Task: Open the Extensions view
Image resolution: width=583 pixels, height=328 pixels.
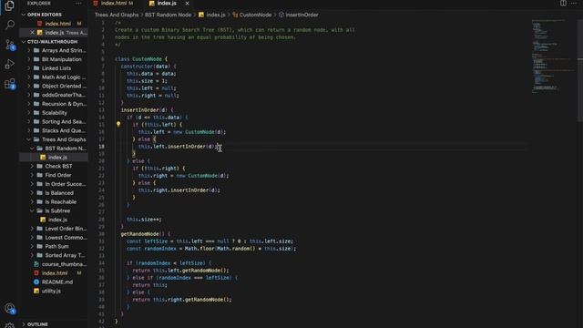Action: click(x=10, y=84)
